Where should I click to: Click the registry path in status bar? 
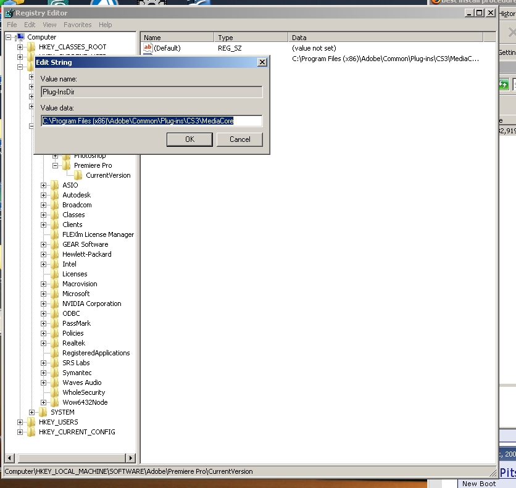coord(128,471)
